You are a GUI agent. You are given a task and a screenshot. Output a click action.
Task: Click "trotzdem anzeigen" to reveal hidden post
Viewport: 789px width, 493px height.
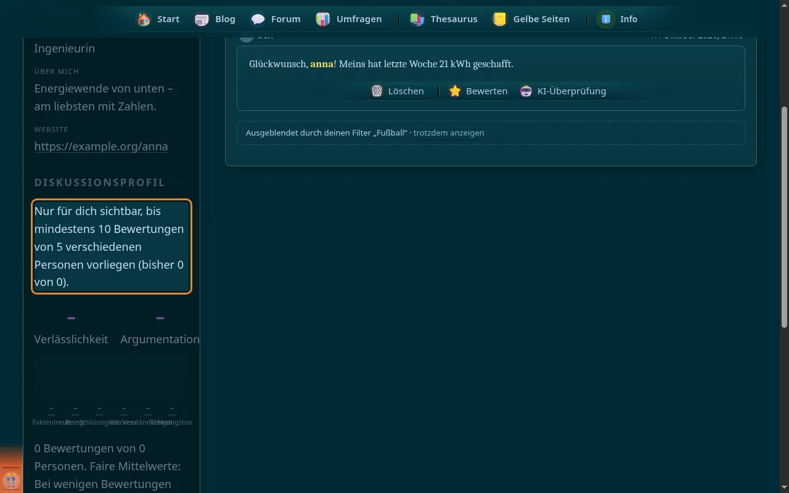[x=449, y=132]
